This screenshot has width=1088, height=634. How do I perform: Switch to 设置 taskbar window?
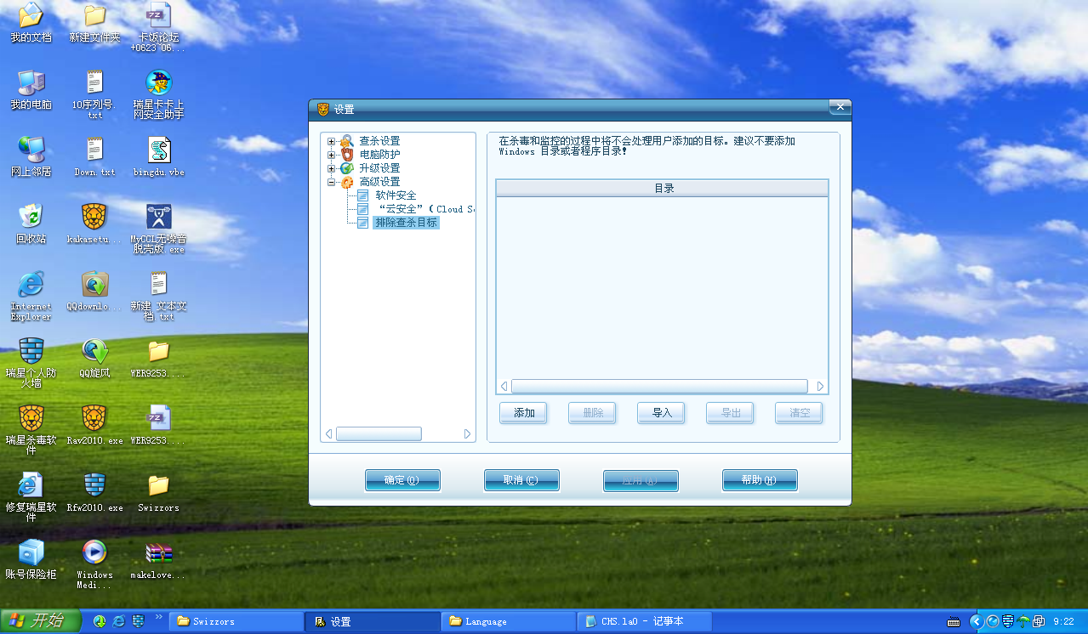[x=372, y=621]
